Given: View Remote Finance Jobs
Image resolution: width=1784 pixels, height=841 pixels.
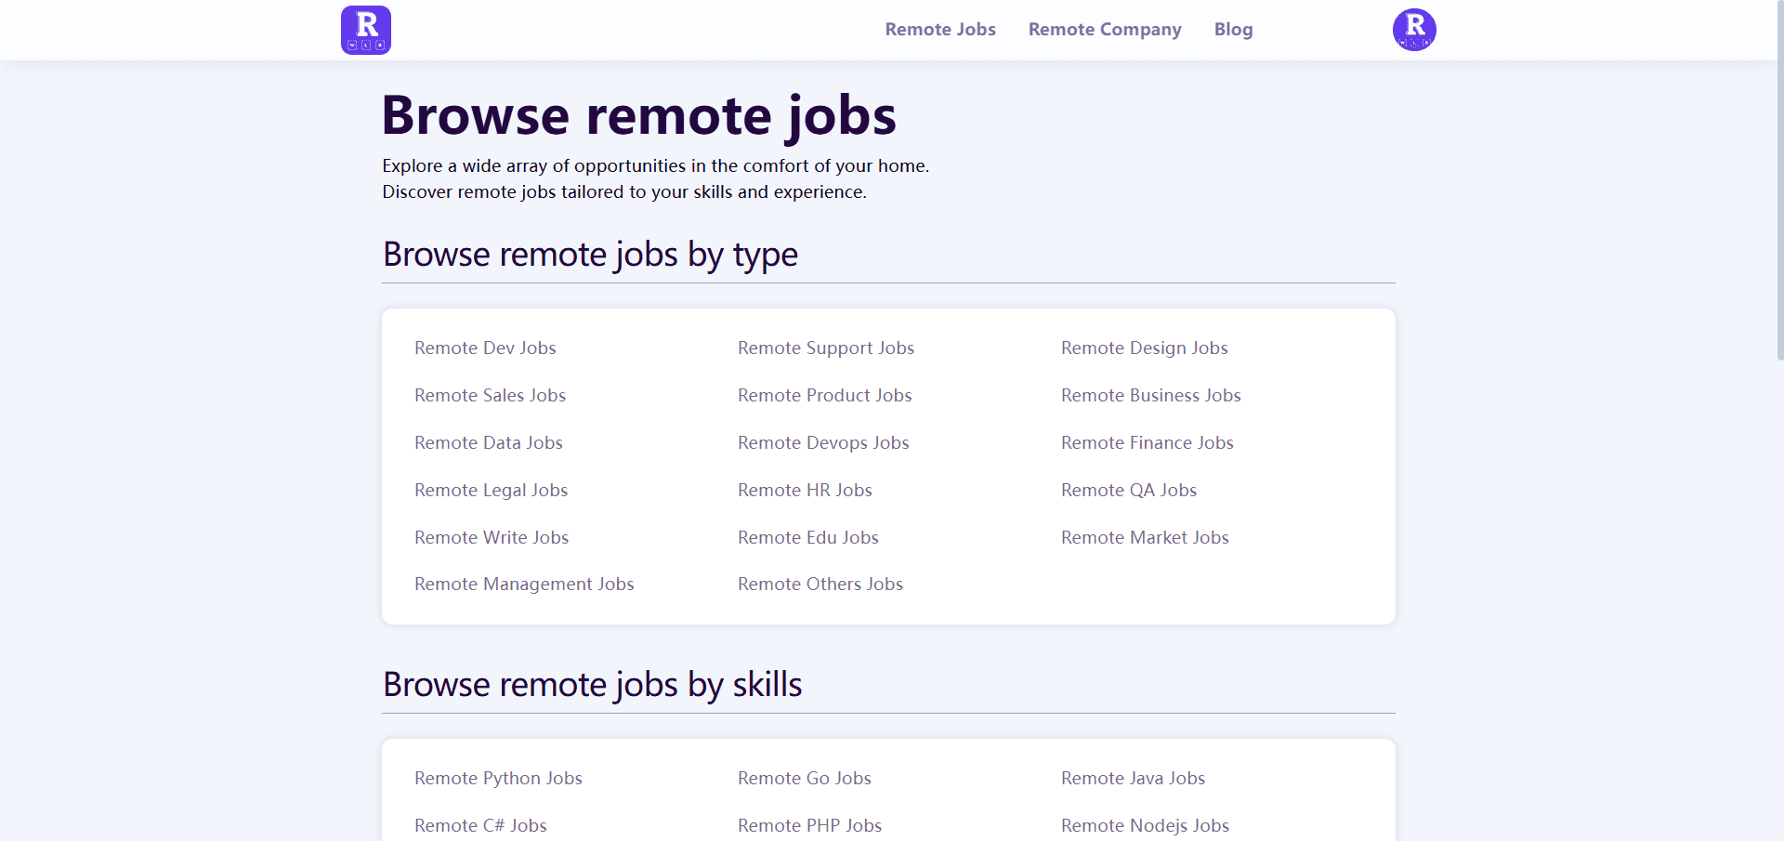Looking at the screenshot, I should pyautogui.click(x=1147, y=442).
